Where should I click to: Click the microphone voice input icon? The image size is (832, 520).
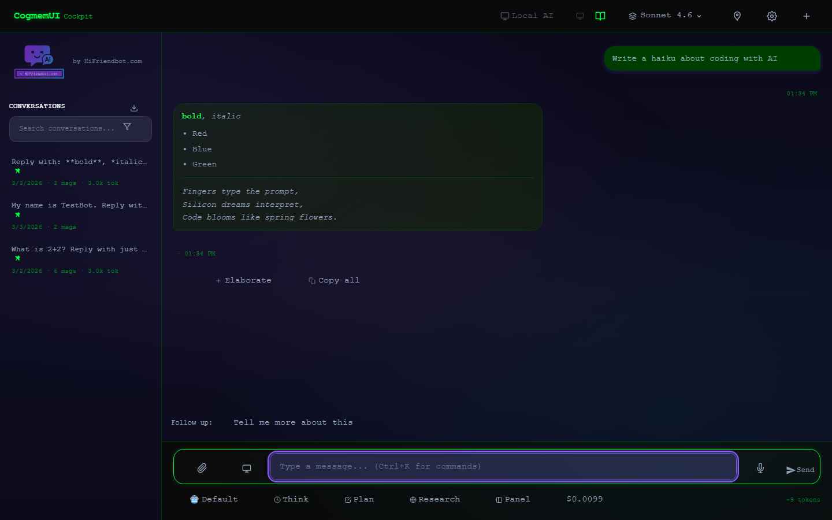coord(760,468)
